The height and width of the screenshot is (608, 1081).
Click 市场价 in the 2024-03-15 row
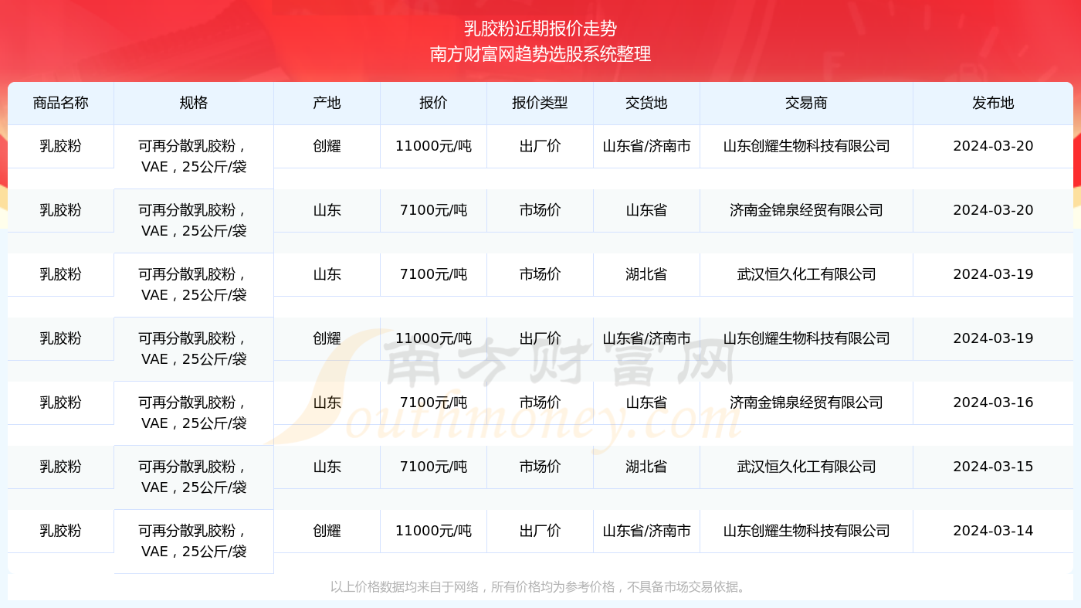[540, 467]
